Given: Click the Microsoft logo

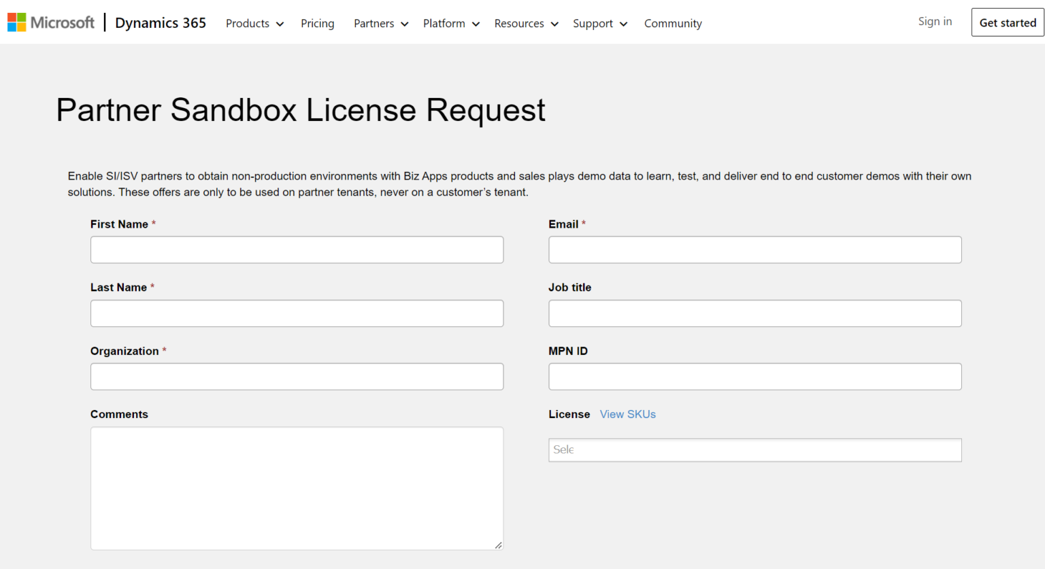Looking at the screenshot, I should pyautogui.click(x=50, y=22).
